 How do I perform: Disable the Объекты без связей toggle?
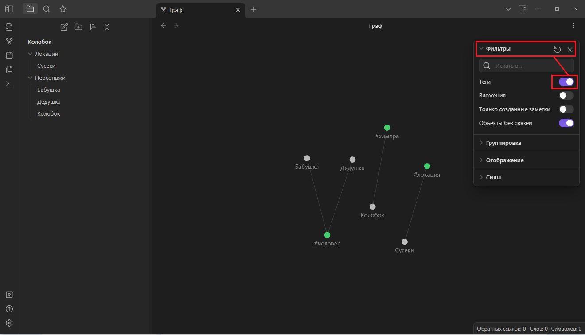point(566,123)
